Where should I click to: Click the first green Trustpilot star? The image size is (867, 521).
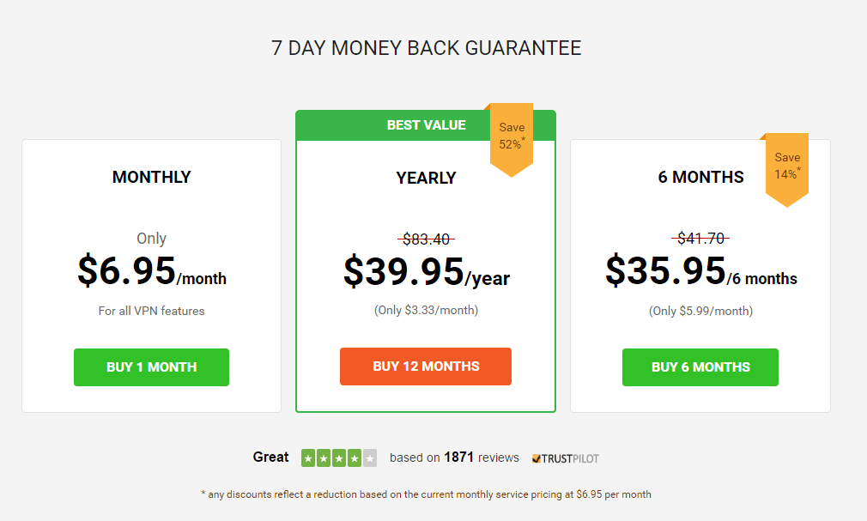tap(308, 458)
